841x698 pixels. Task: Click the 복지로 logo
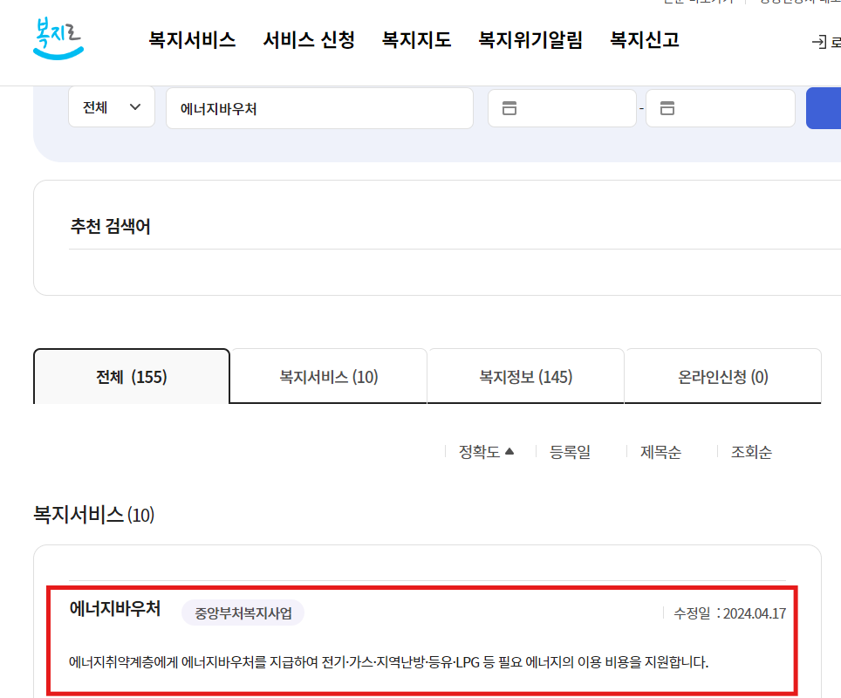pos(58,38)
